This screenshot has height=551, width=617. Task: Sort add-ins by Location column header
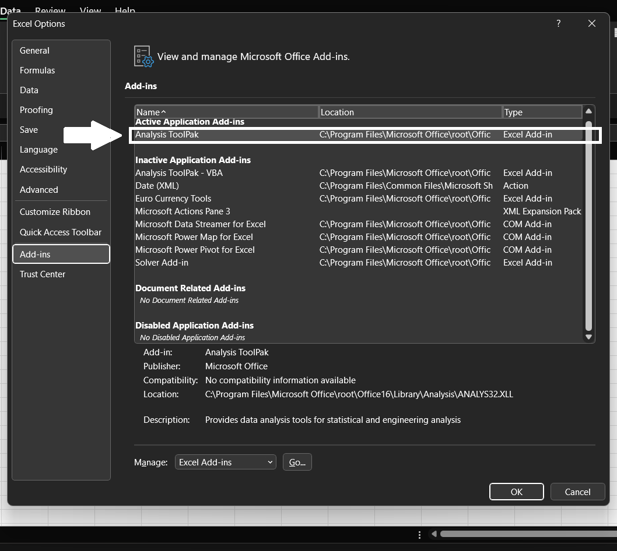(x=410, y=112)
